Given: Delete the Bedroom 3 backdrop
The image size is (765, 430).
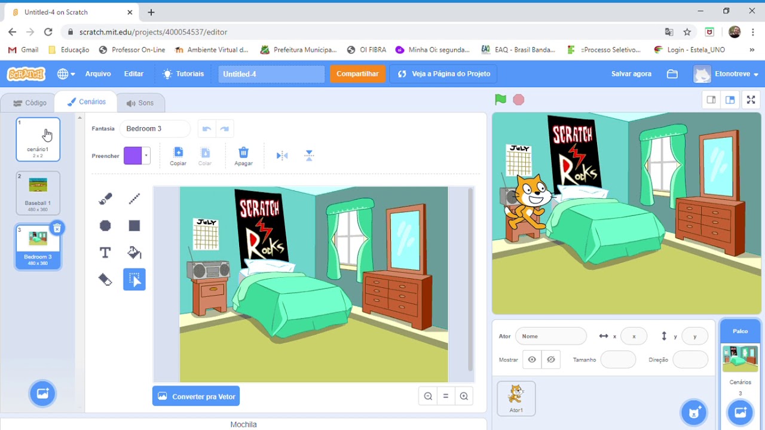Looking at the screenshot, I should click(56, 228).
